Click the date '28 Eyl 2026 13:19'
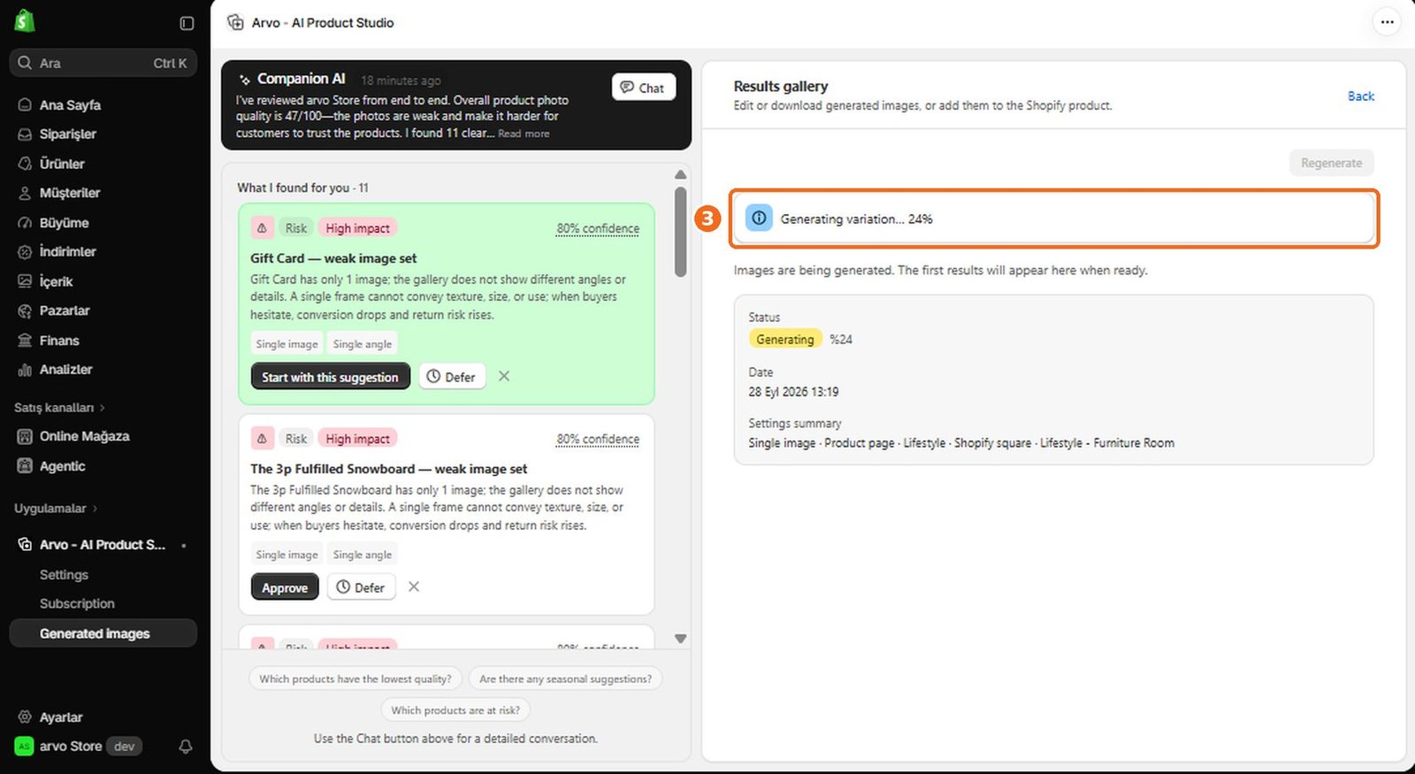The height and width of the screenshot is (774, 1415). [793, 392]
